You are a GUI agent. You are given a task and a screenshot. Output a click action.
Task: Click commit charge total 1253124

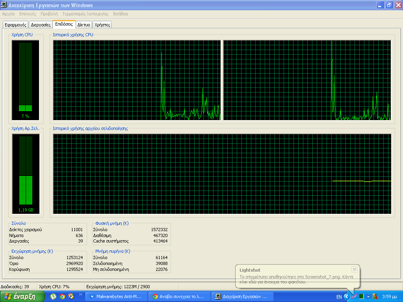(74, 258)
